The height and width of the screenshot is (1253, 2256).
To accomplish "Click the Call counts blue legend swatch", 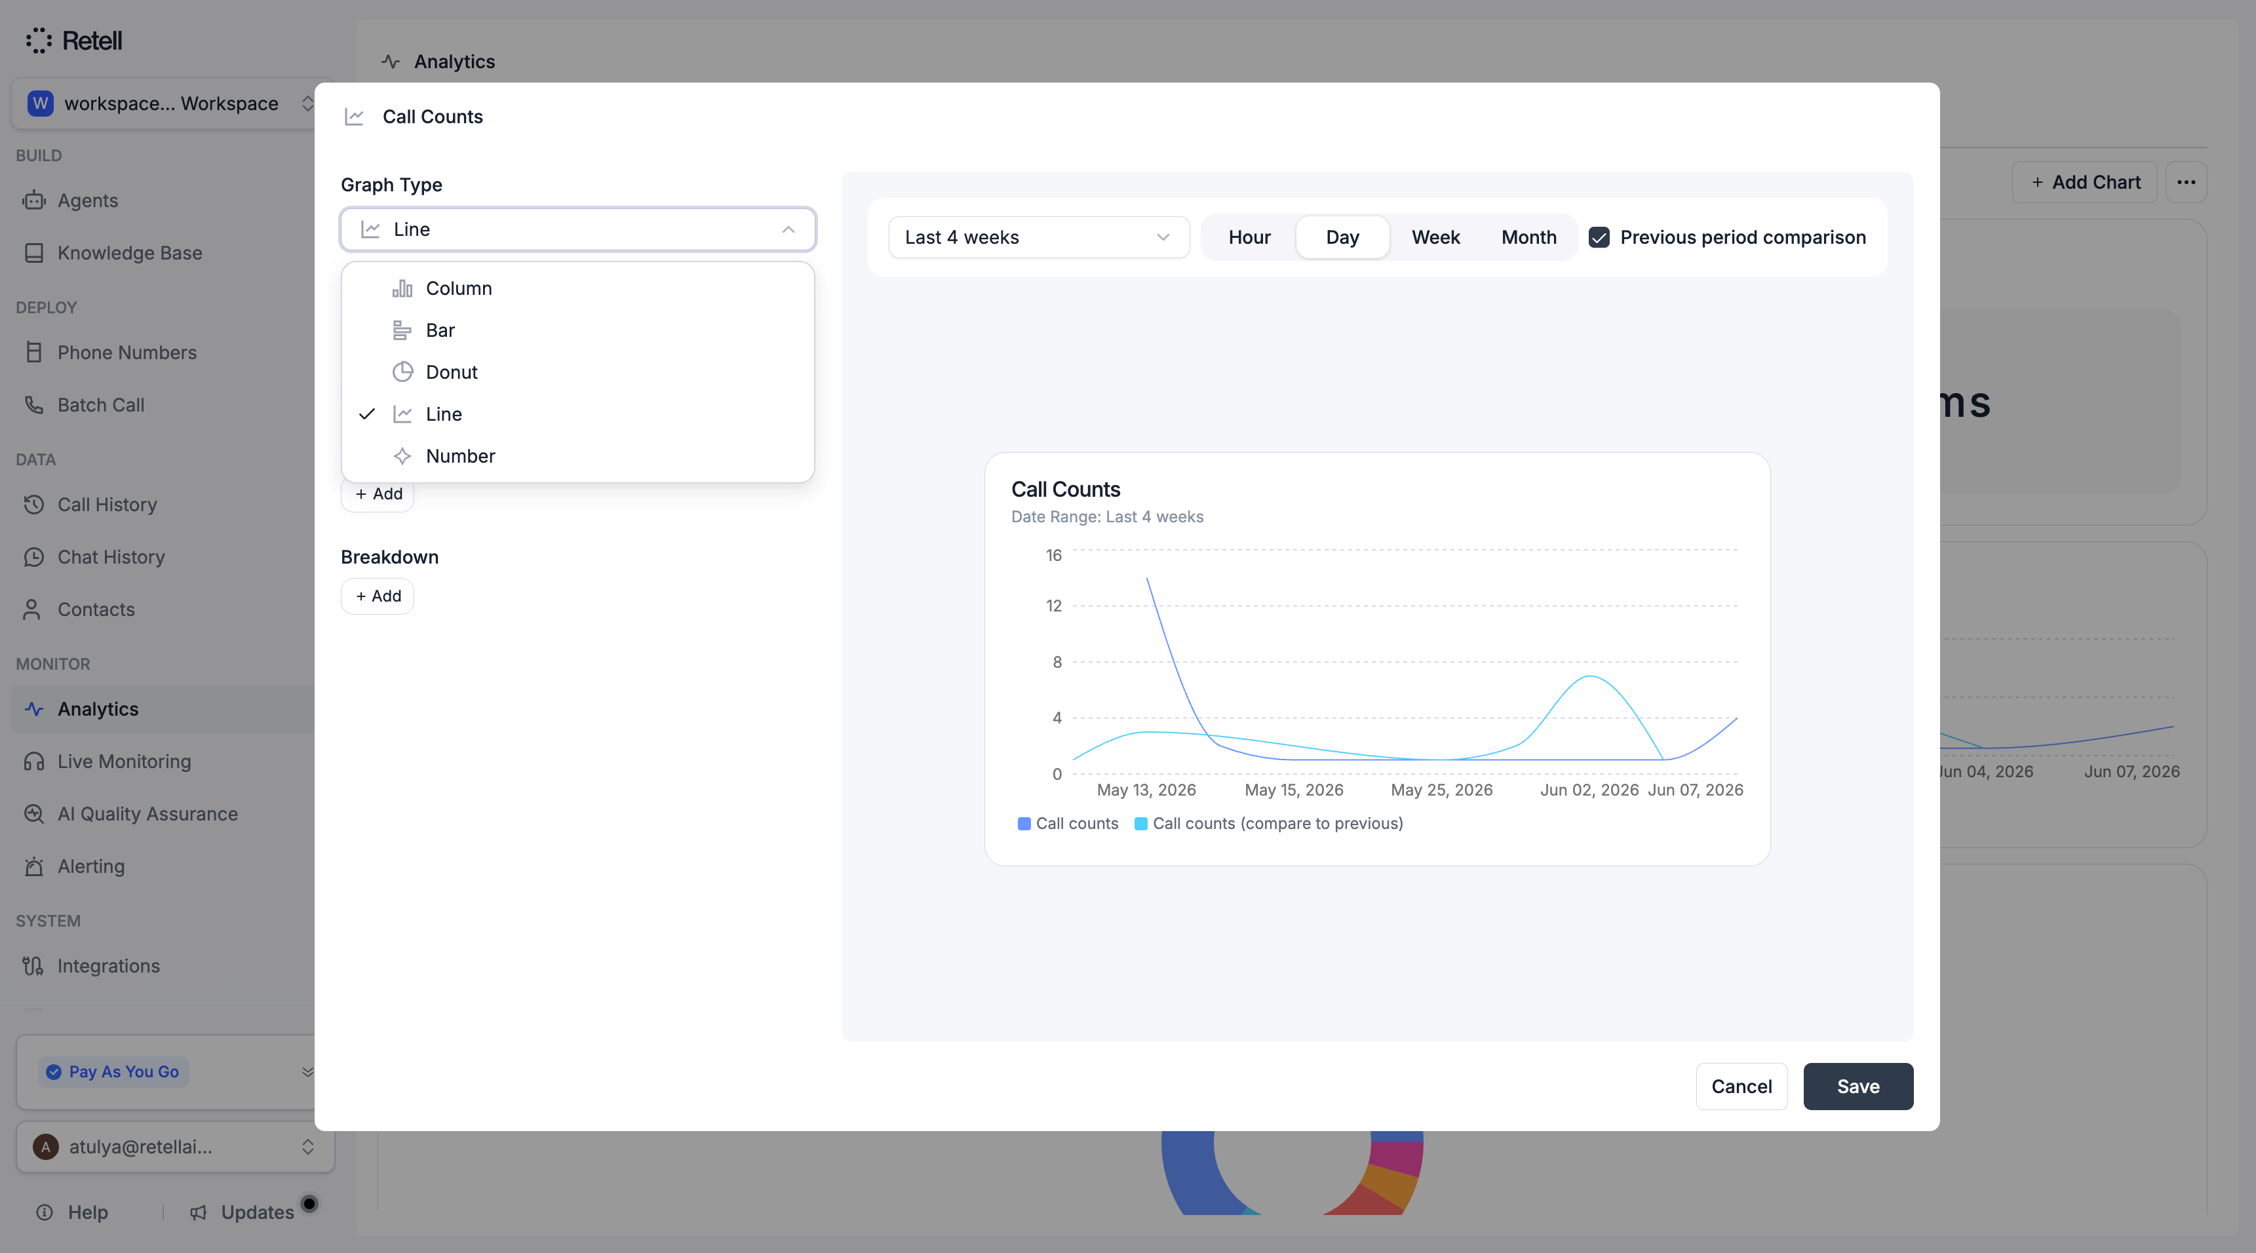I will [x=1024, y=824].
